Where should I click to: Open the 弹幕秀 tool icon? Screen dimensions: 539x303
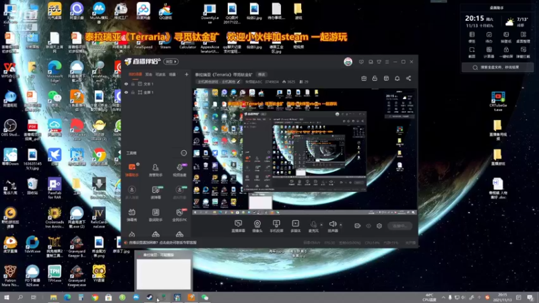pyautogui.click(x=131, y=215)
